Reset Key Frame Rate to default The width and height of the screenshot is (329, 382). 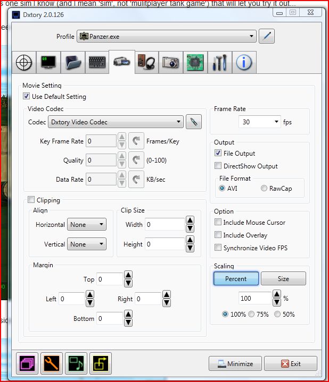click(136, 141)
